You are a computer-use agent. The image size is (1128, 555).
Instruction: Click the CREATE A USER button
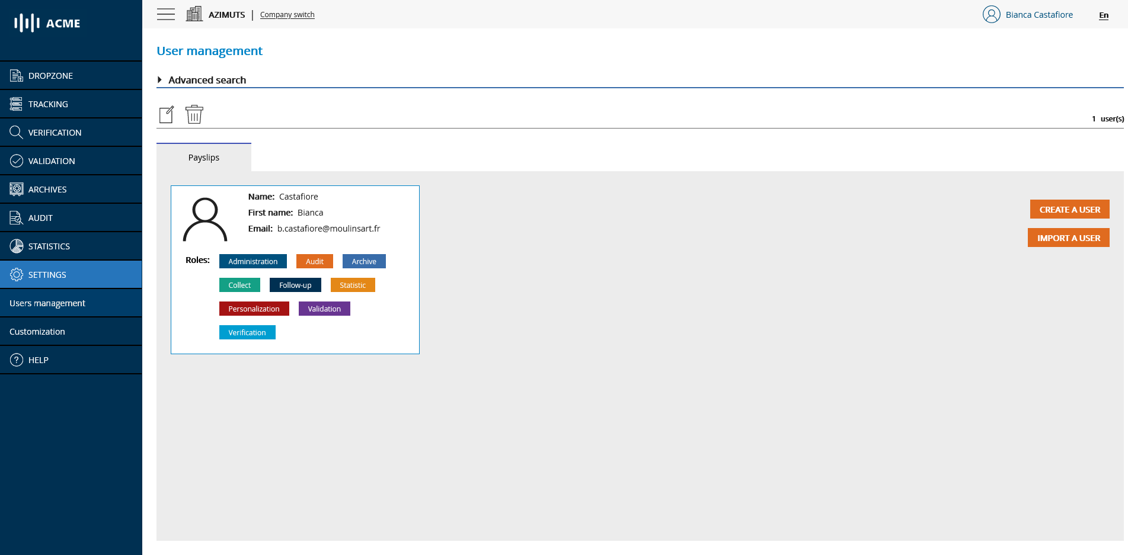1069,209
